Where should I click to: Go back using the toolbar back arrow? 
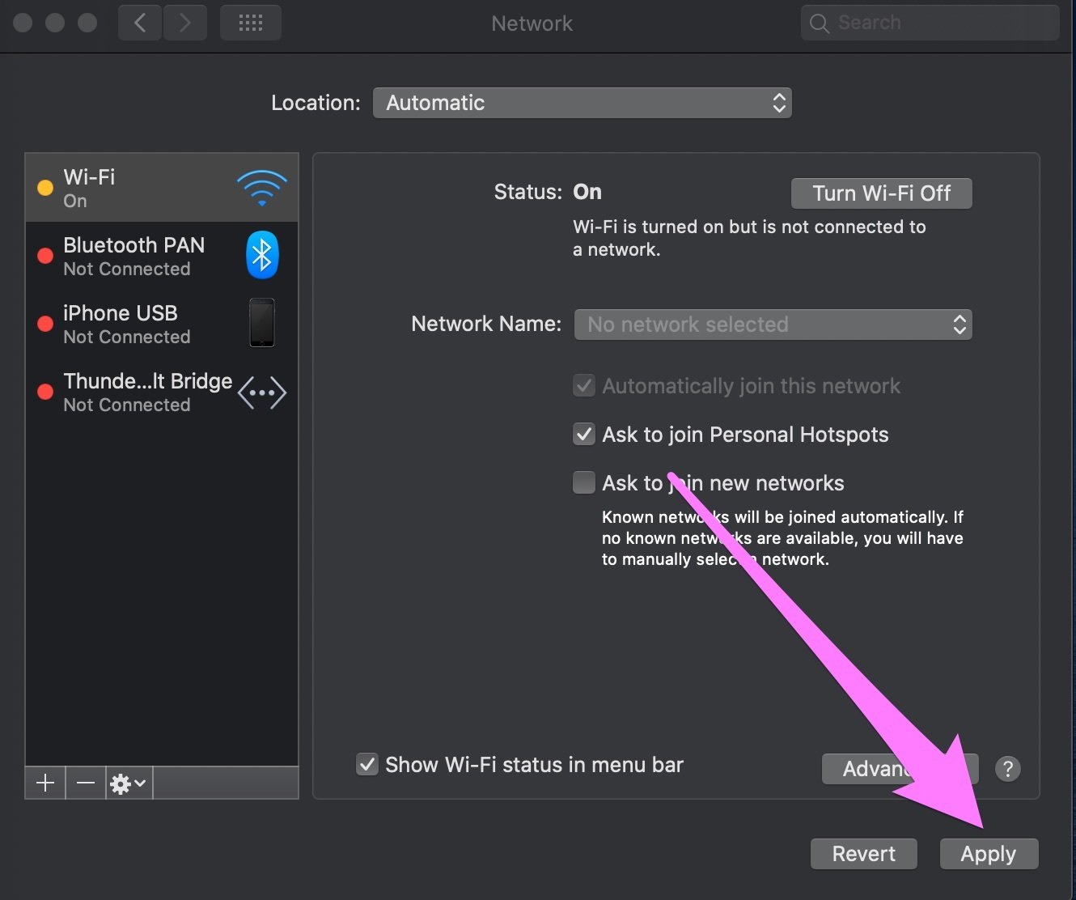point(140,23)
